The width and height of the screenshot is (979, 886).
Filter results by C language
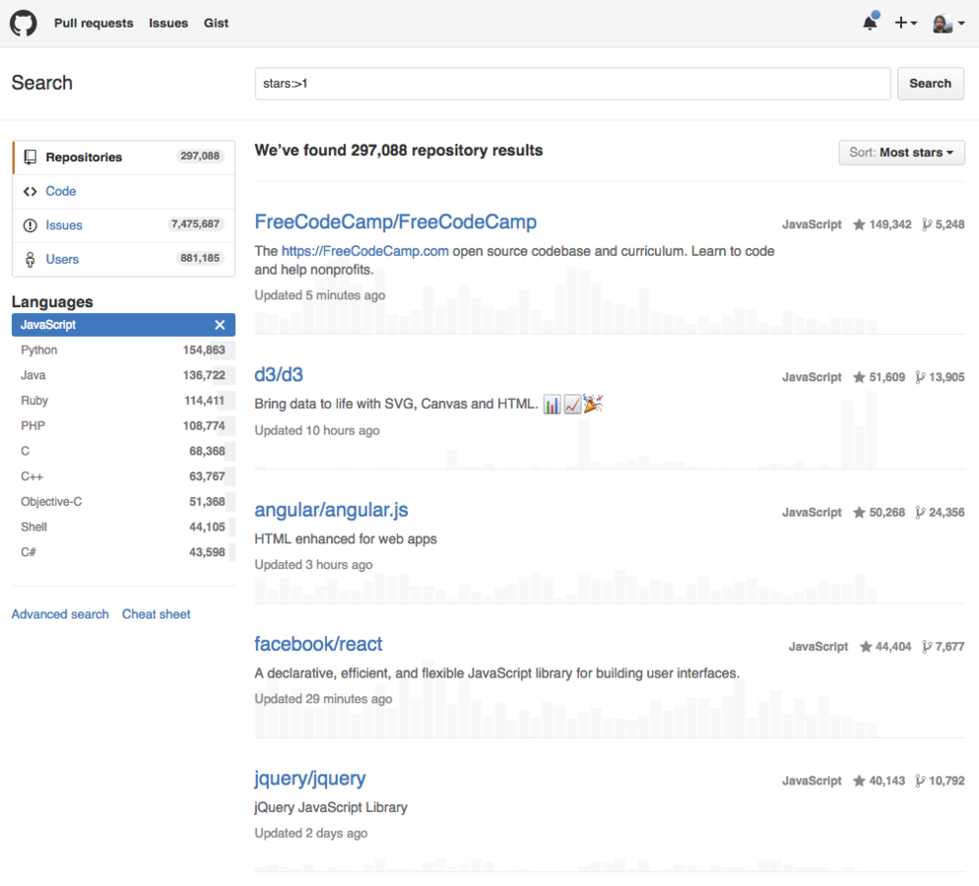124,451
